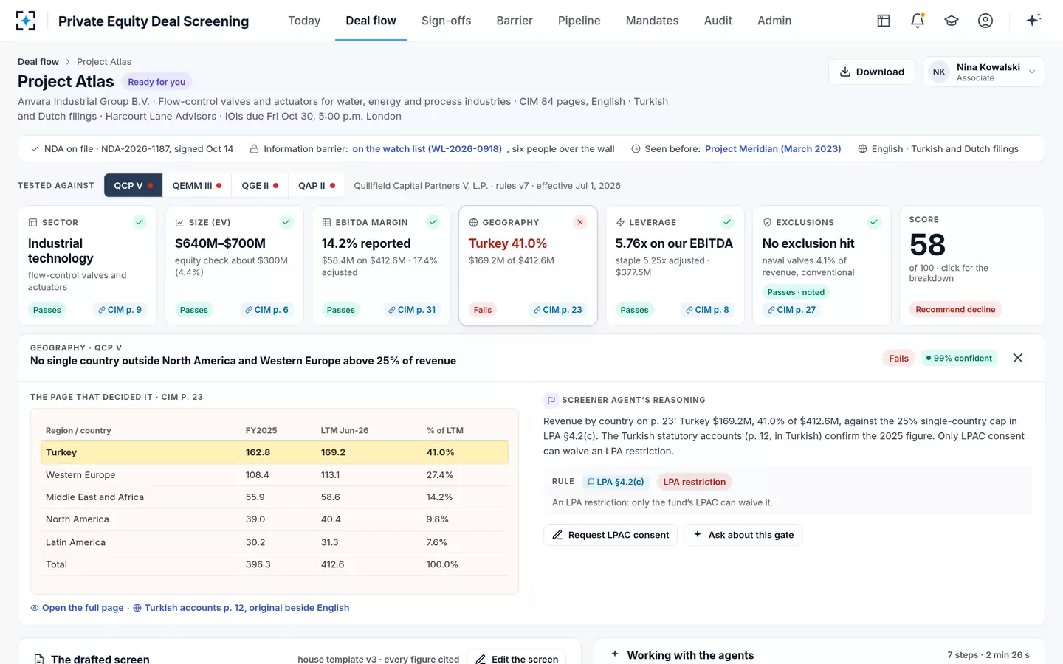Click Edit the screen button
1063x664 pixels.
[517, 658]
